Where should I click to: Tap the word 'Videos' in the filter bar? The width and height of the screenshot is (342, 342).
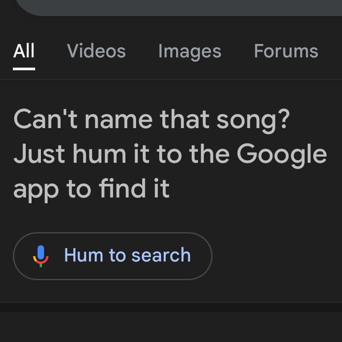coord(96,51)
